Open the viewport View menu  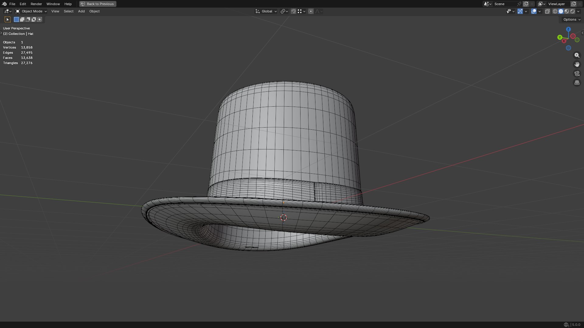(55, 11)
